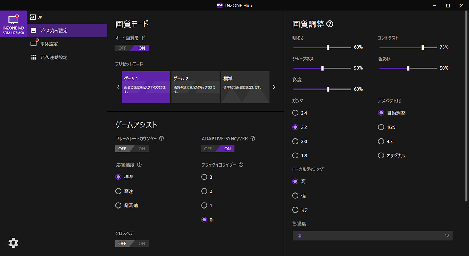Click the ゲームアシスト heading
The width and height of the screenshot is (469, 256).
coord(136,125)
